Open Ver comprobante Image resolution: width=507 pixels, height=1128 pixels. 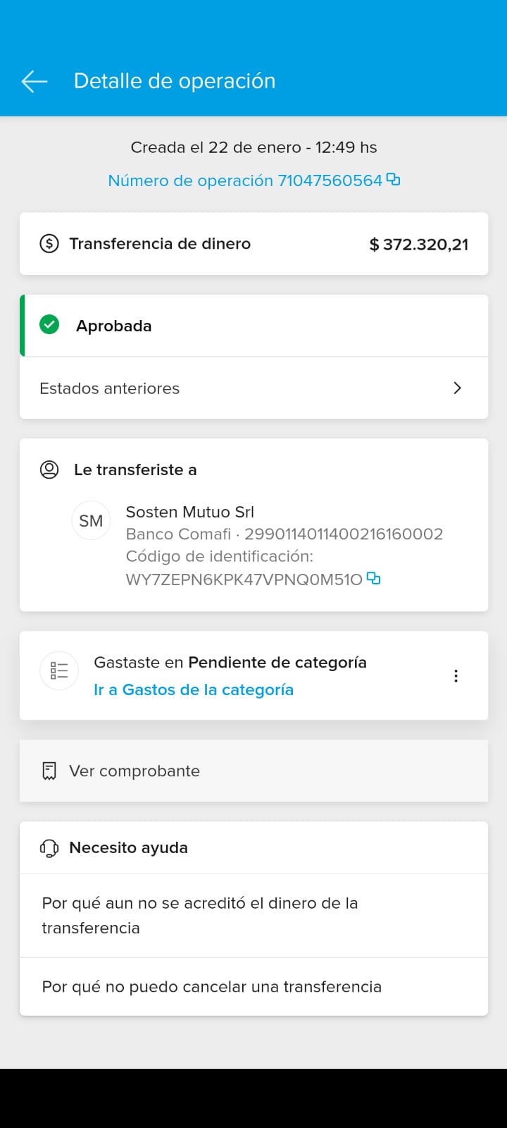click(134, 771)
